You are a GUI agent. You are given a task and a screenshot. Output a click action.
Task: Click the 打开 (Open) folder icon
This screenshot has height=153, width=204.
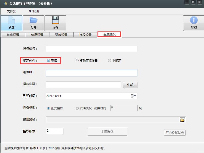tap(34, 23)
